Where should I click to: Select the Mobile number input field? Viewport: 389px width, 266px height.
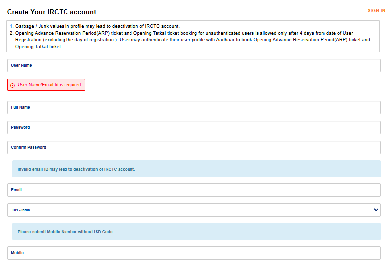click(194, 253)
